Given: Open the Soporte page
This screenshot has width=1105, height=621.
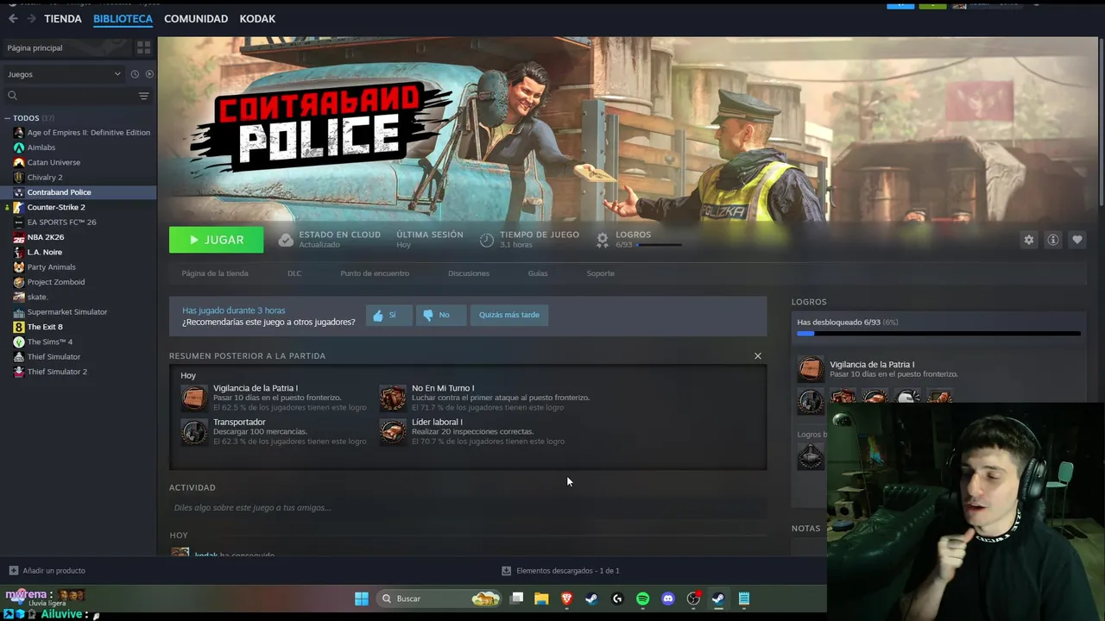Looking at the screenshot, I should 601,273.
